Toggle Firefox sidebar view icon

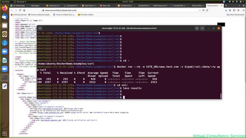234,10
